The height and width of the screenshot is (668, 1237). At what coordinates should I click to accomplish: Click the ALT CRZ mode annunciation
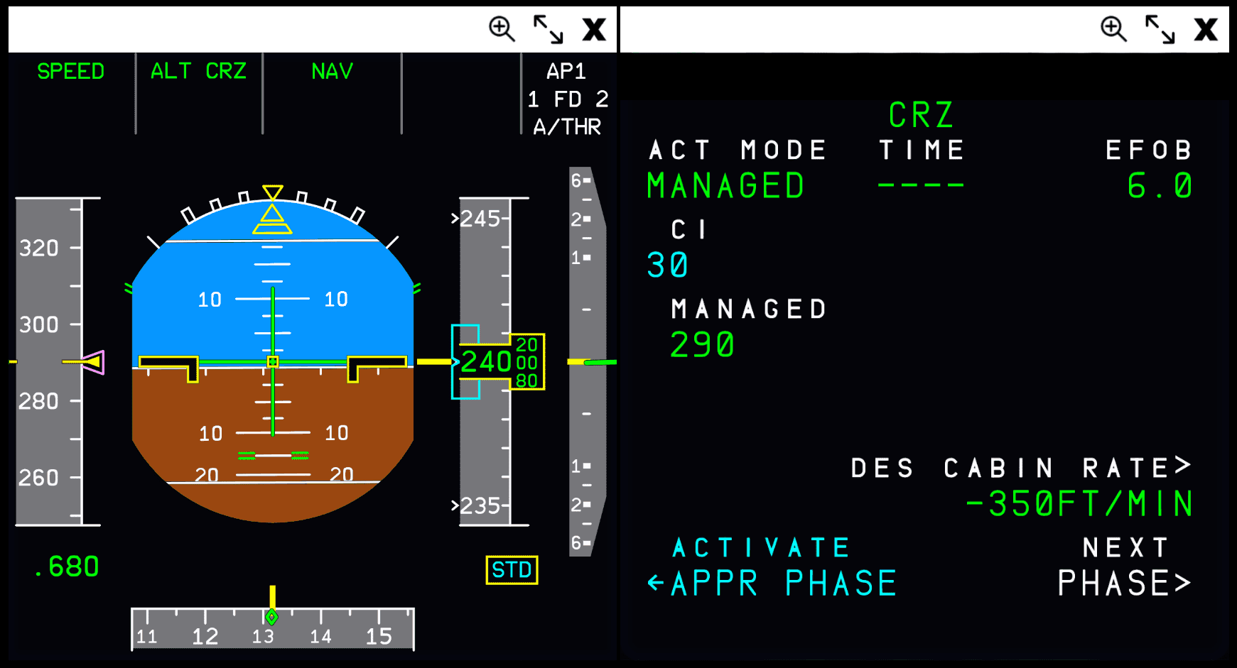[198, 71]
